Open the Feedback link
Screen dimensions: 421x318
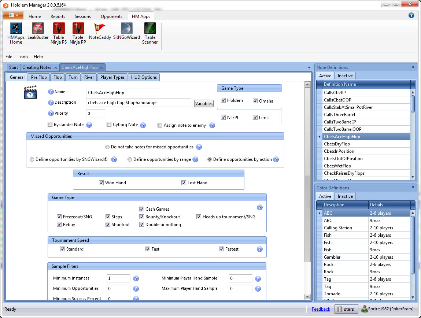point(321,309)
